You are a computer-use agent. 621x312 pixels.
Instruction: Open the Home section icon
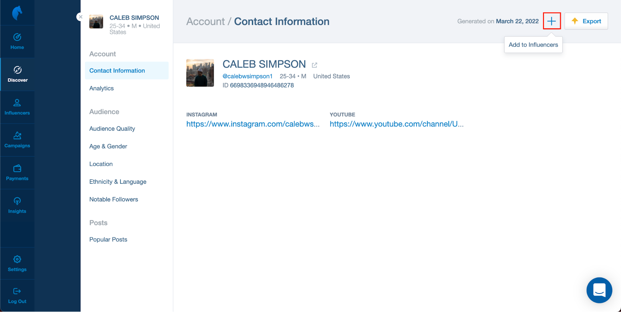coord(17,37)
